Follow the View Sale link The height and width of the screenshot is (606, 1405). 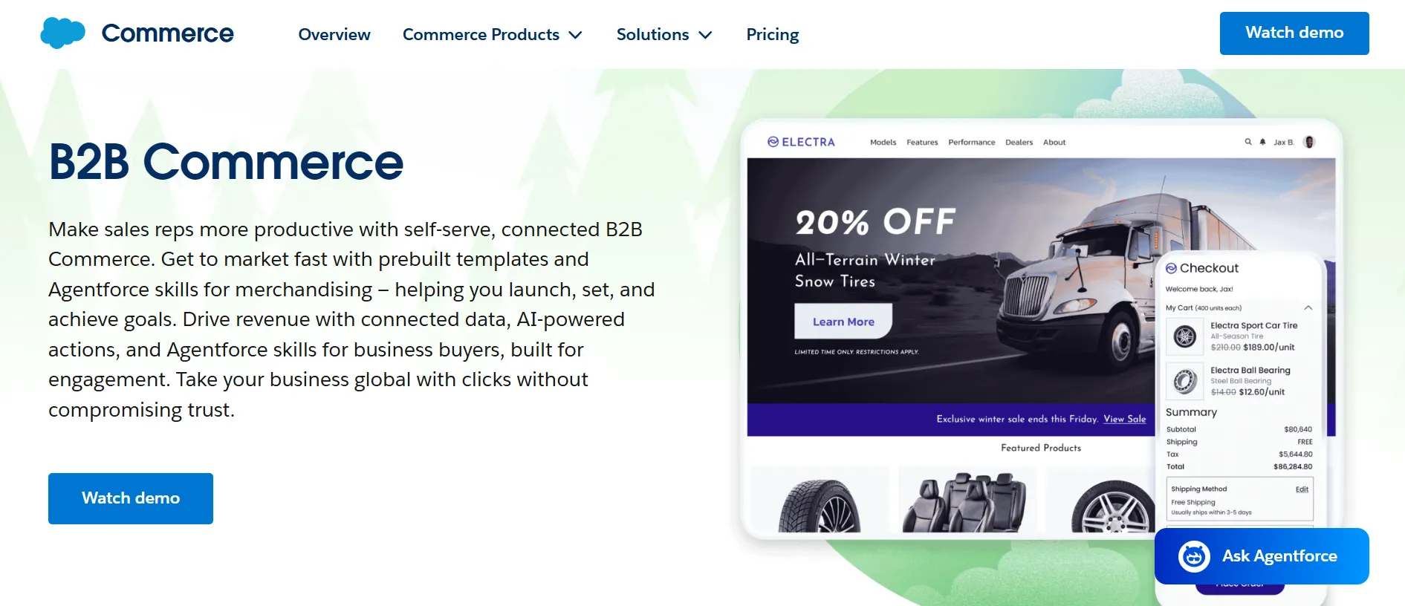click(x=1124, y=419)
